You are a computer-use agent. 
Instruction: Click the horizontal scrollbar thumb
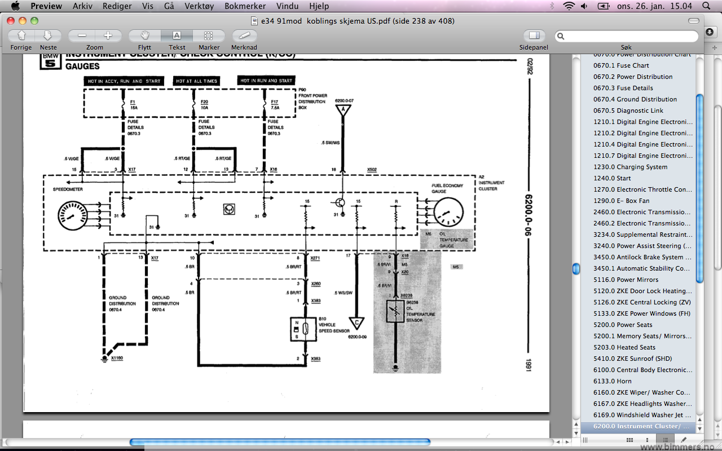pyautogui.click(x=280, y=442)
